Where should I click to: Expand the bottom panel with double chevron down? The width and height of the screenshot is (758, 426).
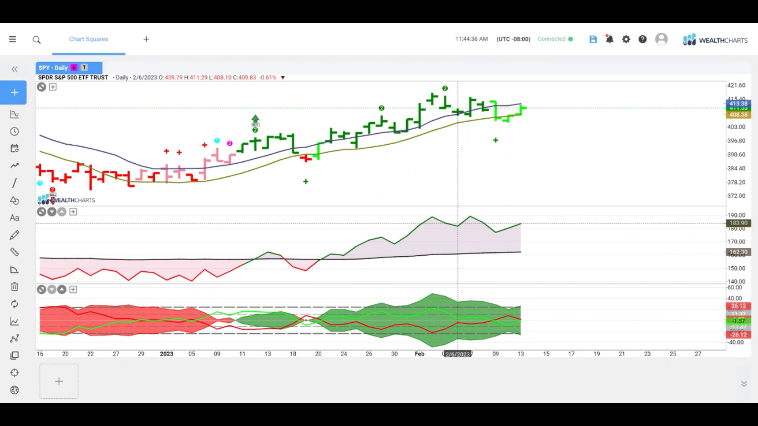pyautogui.click(x=744, y=384)
